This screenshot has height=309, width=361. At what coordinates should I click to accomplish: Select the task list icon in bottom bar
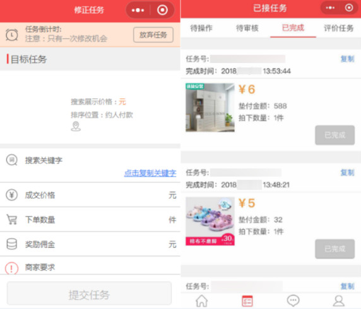(247, 301)
